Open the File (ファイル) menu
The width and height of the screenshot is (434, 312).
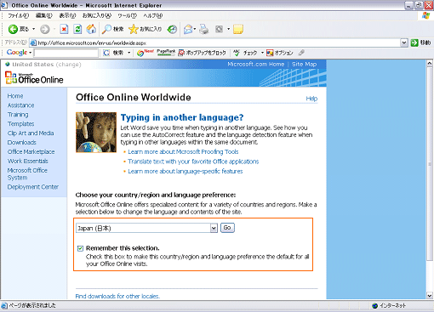click(x=18, y=15)
